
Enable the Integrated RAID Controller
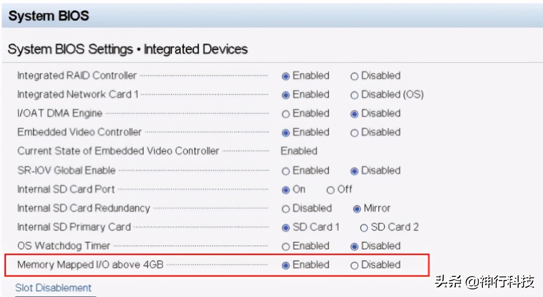[x=286, y=76]
